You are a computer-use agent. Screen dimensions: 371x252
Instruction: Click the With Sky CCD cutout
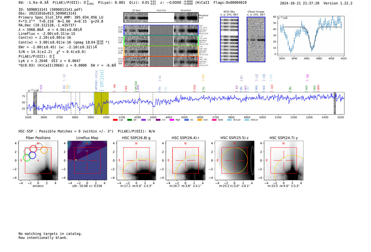pyautogui.click(x=229, y=39)
